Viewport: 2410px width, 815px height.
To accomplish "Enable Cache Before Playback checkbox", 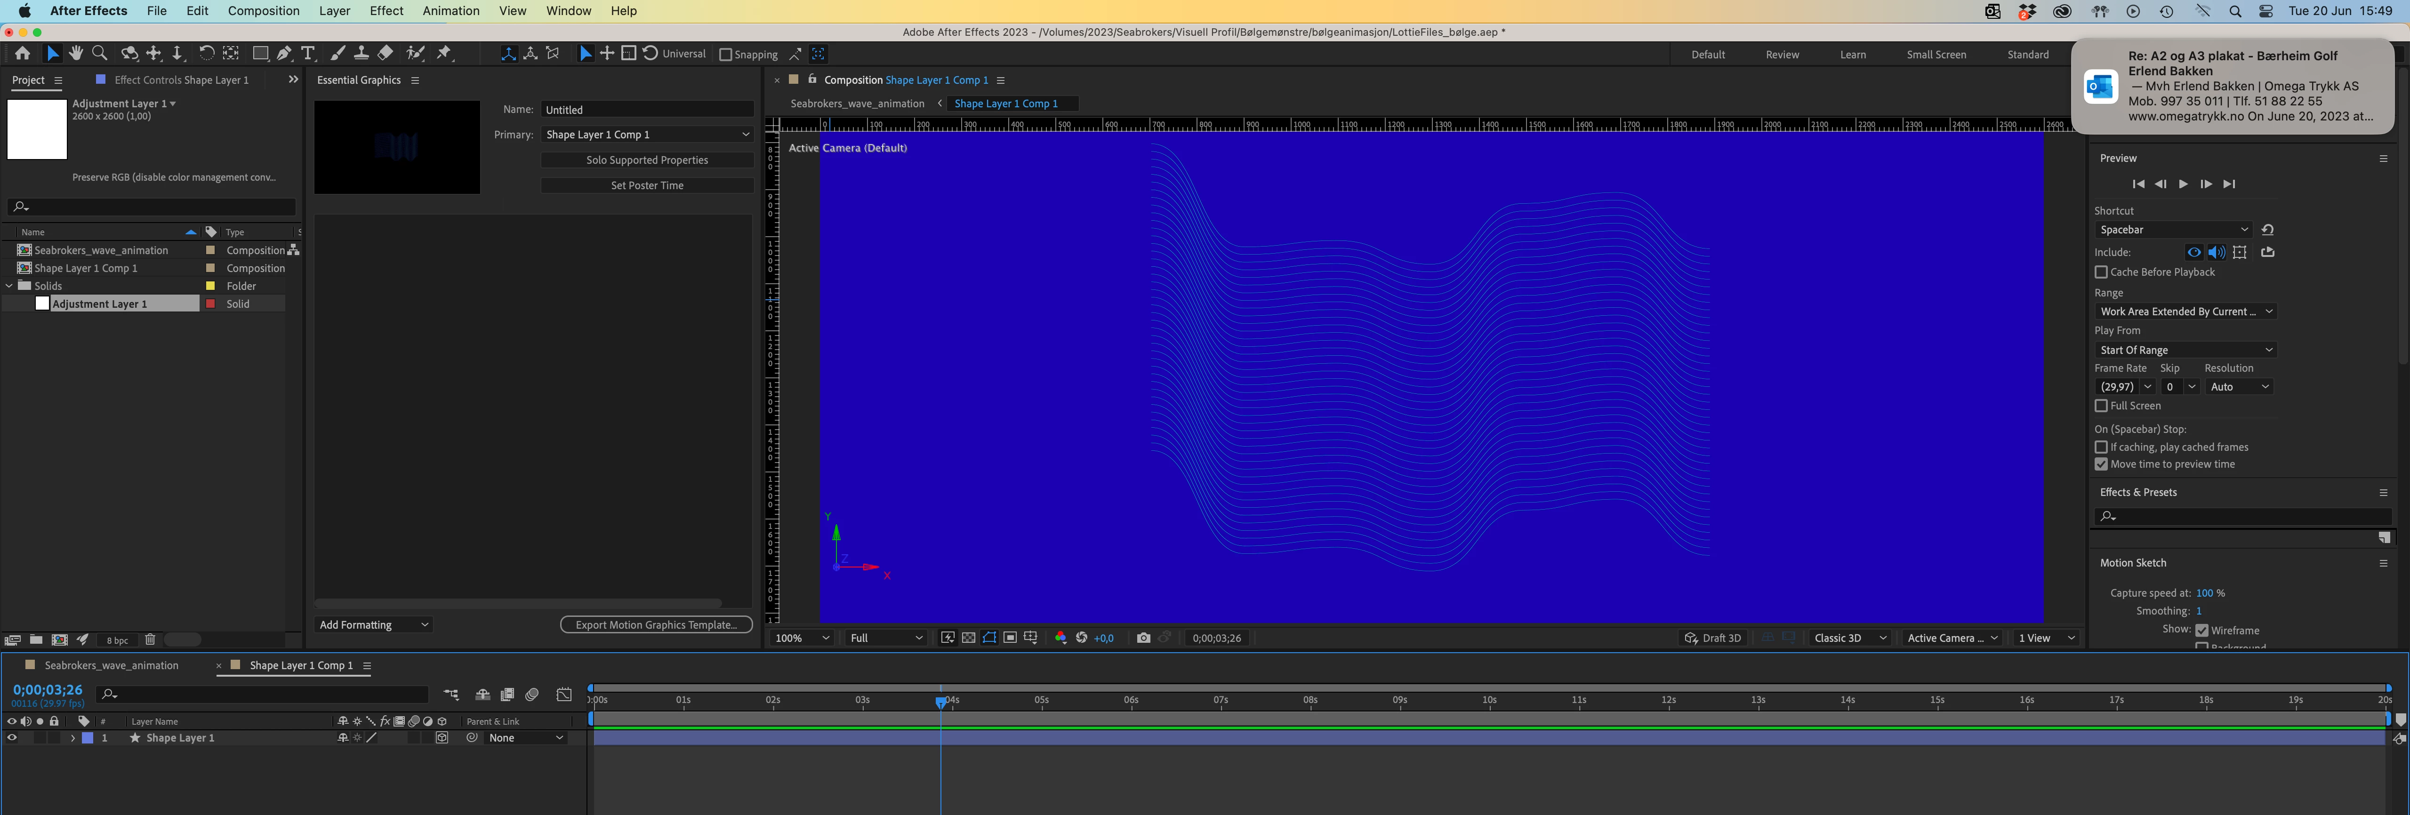I will 2101,272.
